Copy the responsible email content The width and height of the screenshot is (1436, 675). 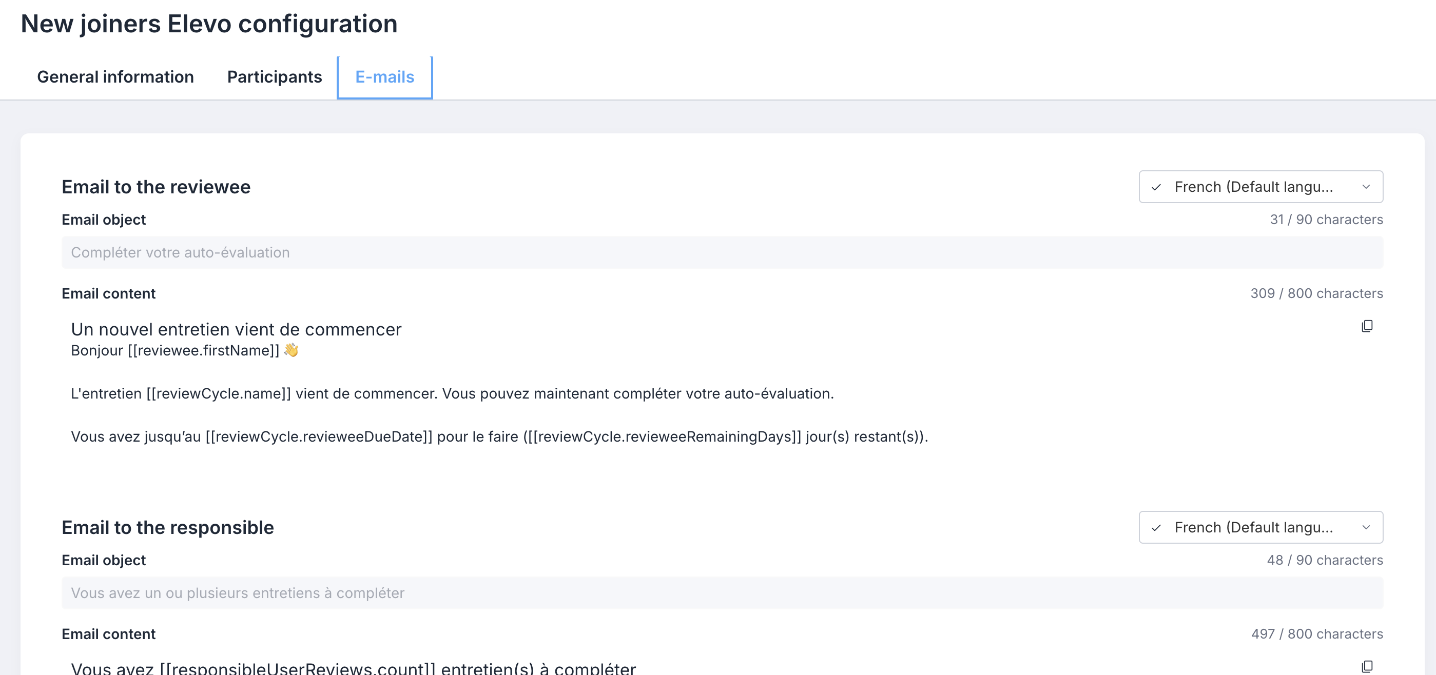(1367, 666)
